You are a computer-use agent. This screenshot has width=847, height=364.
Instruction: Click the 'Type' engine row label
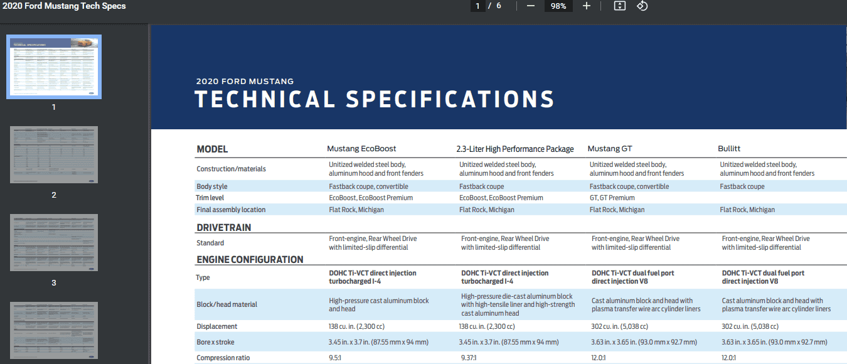click(203, 277)
